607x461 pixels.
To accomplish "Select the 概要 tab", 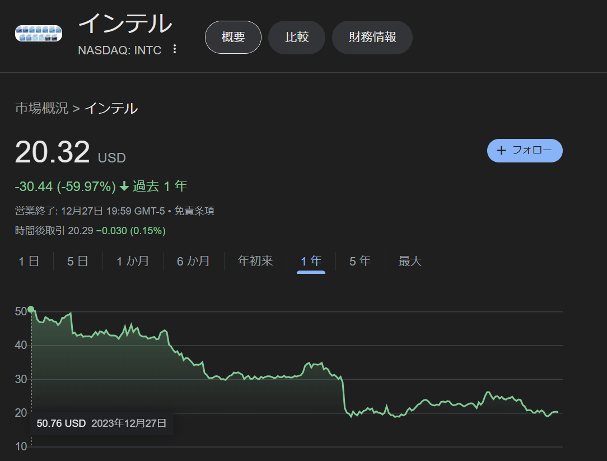I will pos(233,37).
